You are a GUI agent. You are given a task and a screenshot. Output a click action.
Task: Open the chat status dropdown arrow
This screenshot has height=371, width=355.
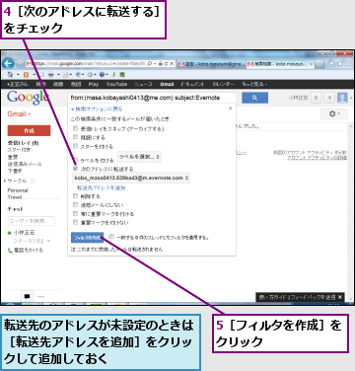(48, 241)
